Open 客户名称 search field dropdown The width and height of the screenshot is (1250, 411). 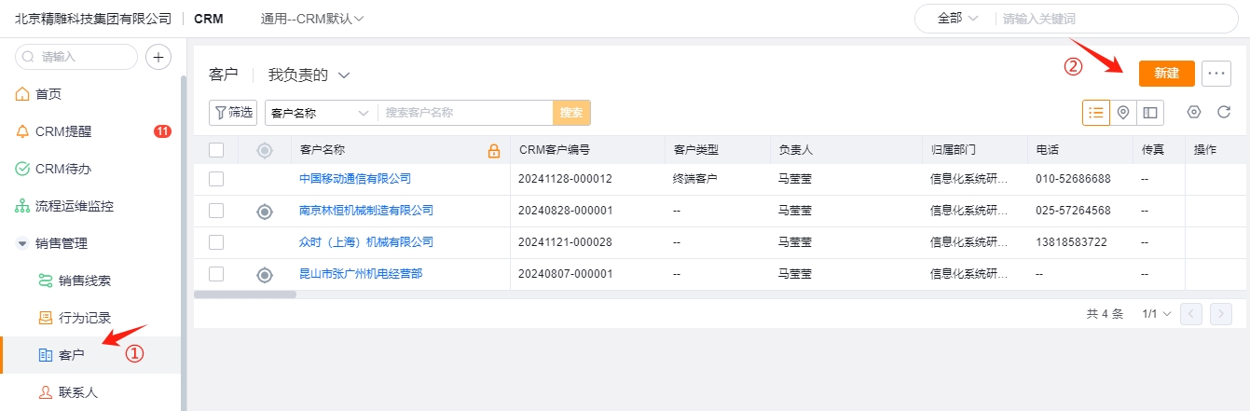(x=321, y=113)
